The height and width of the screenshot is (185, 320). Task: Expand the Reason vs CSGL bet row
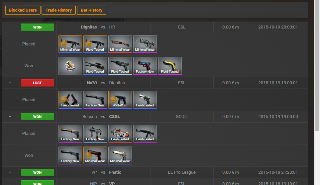coord(10,117)
